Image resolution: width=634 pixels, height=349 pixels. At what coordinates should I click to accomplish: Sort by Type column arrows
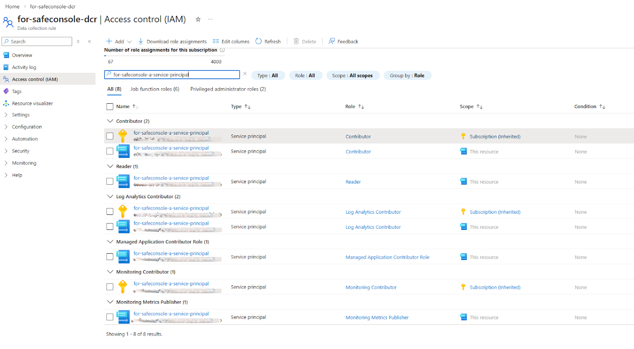pos(248,106)
